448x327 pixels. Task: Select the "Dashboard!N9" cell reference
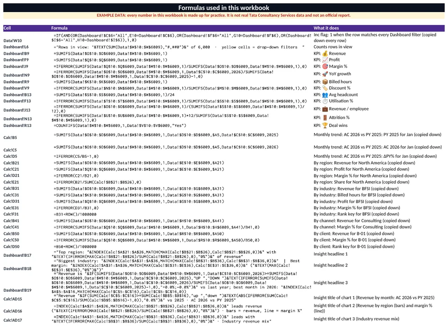(17, 75)
